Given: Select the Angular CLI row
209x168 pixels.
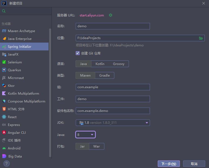Looking at the screenshot, I should point(24,132).
